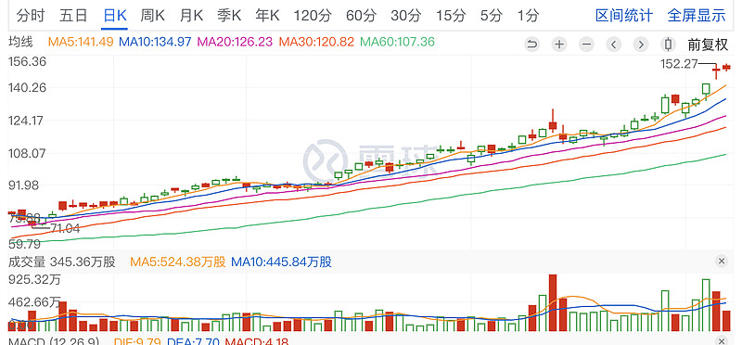Select the 30分 interval tab
742x345 pixels.
[406, 16]
